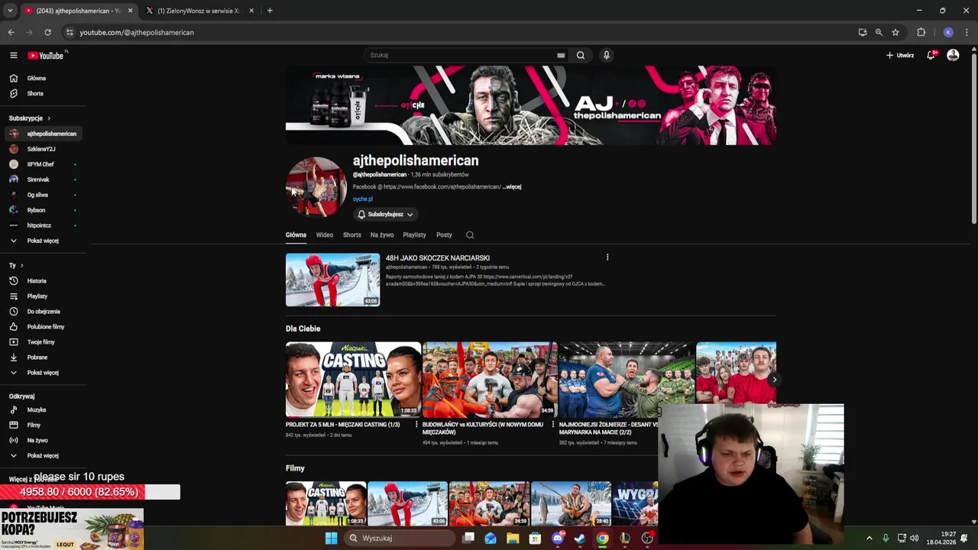Play the 48H JAKO SKOCZEK NARCIARSKI thumbnail
The image size is (978, 550).
tap(332, 280)
